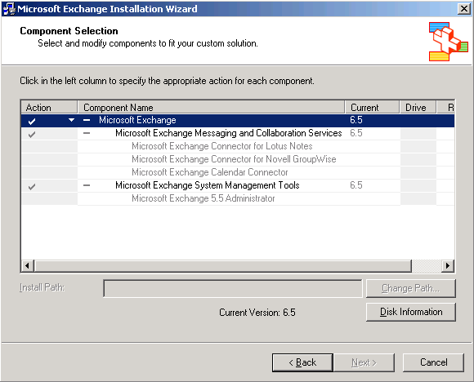The height and width of the screenshot is (382, 474).
Task: Open the action dropdown for Microsoft Exchange
Action: coord(71,120)
